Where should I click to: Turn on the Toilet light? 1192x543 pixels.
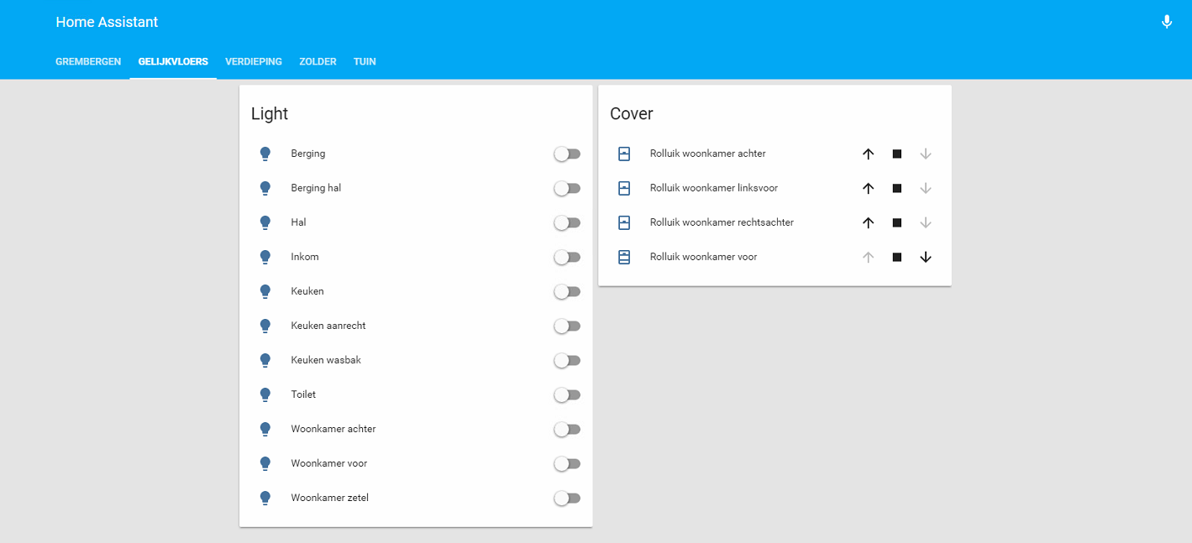point(567,395)
